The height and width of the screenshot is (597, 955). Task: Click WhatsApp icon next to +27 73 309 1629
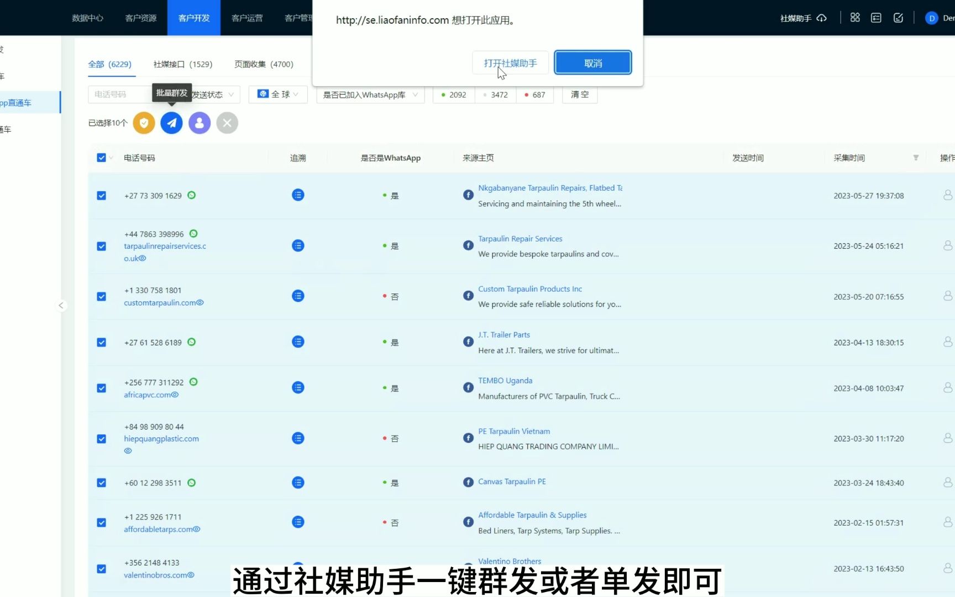point(192,195)
